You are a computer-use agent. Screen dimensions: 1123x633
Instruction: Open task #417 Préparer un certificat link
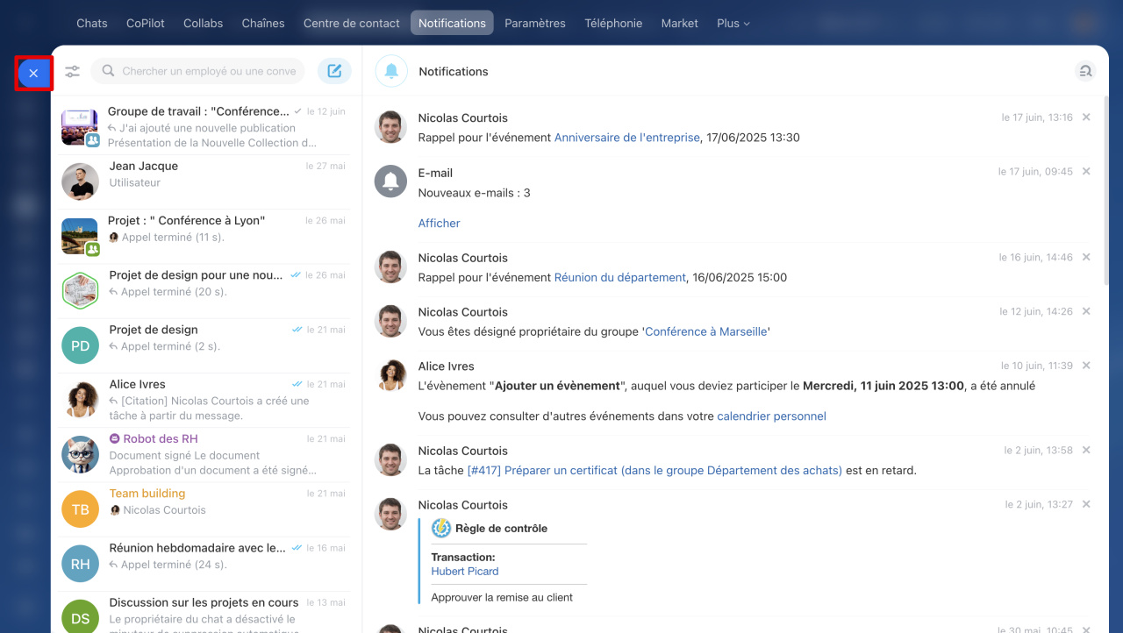[x=654, y=471]
